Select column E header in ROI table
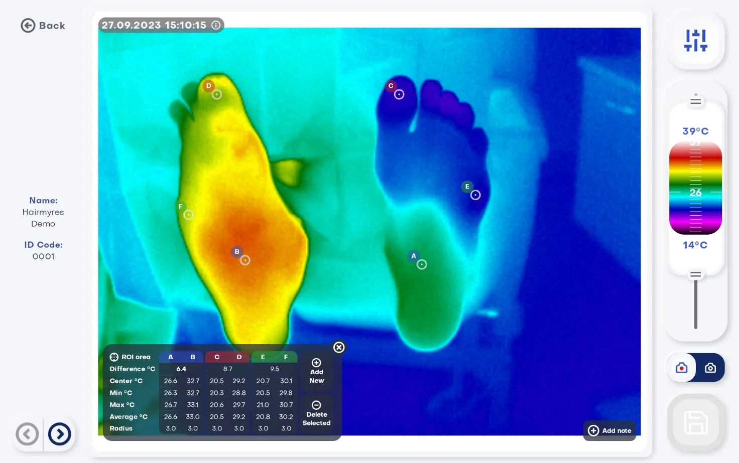739x463 pixels. point(263,357)
